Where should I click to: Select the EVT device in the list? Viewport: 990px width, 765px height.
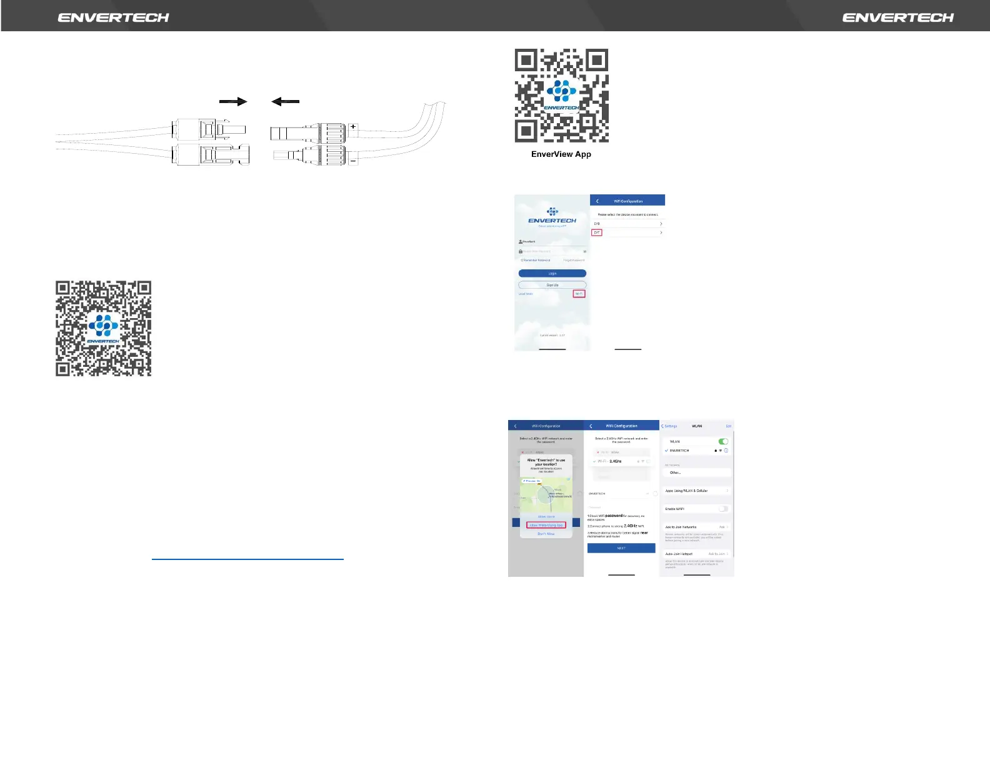(x=627, y=232)
